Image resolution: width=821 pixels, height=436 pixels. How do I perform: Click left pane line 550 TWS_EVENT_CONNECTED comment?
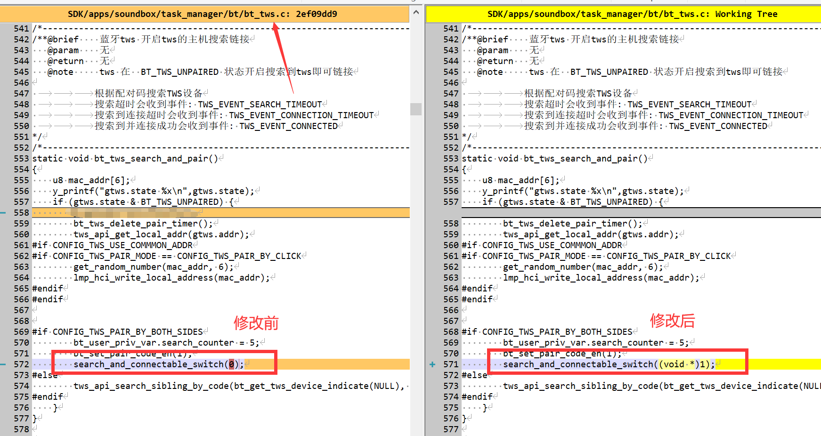pos(216,126)
